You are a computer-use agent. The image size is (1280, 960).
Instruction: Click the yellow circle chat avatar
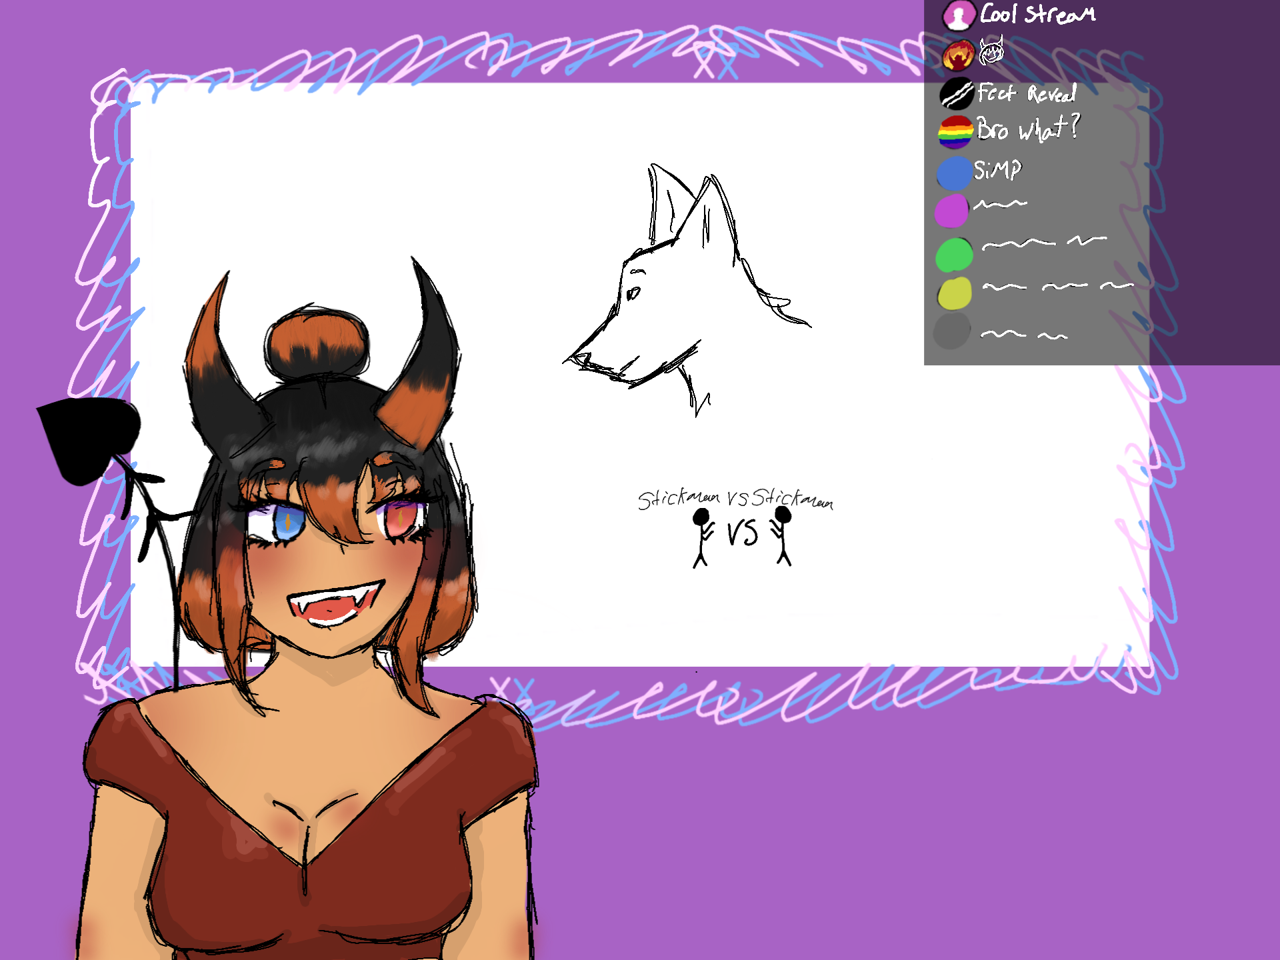tap(954, 293)
